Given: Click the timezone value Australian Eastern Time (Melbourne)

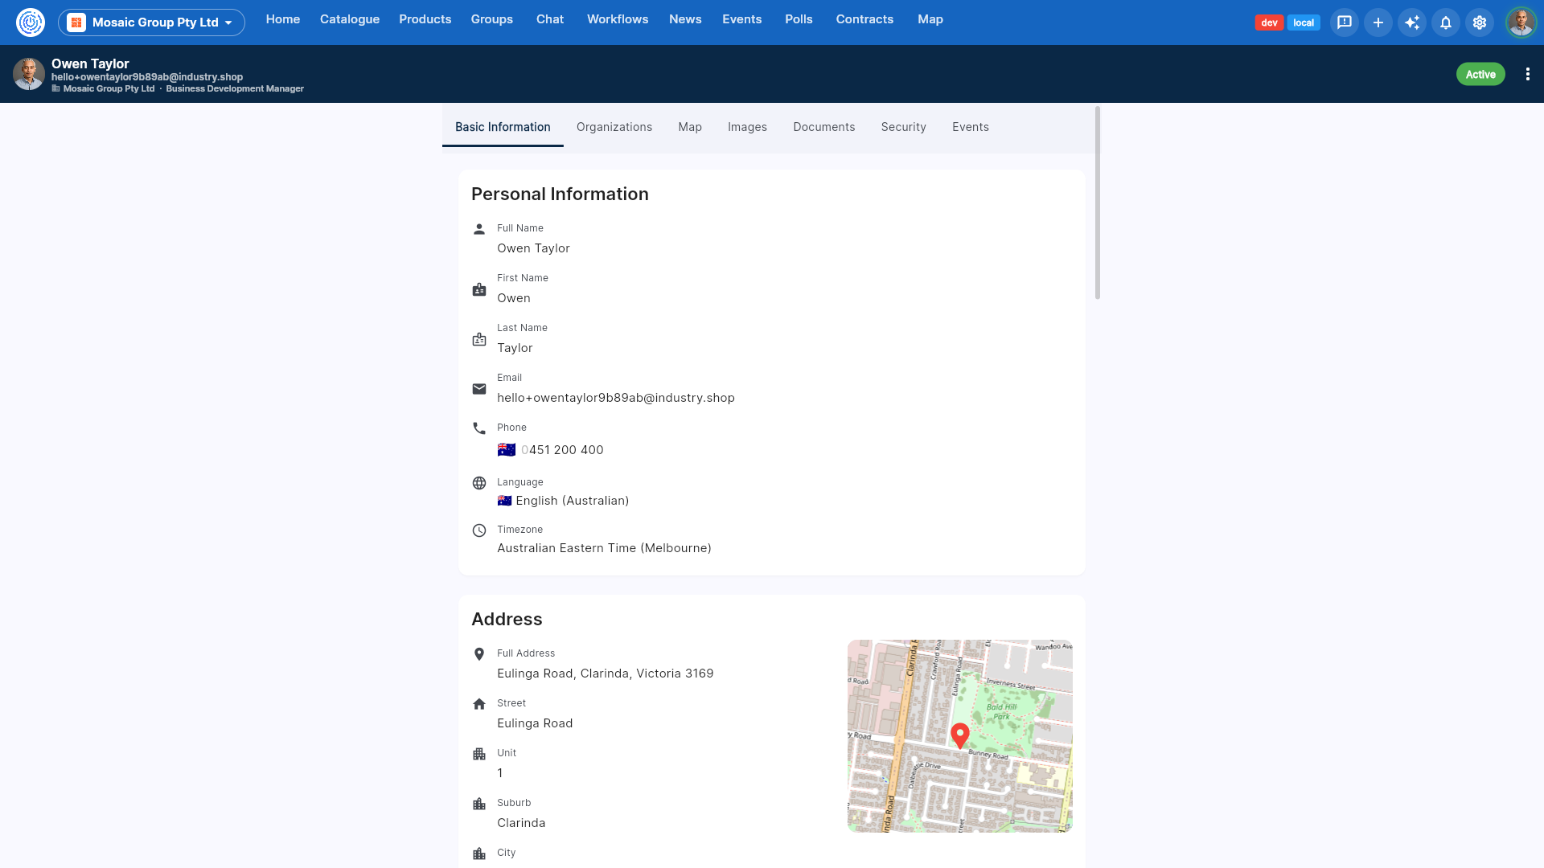Looking at the screenshot, I should point(604,548).
